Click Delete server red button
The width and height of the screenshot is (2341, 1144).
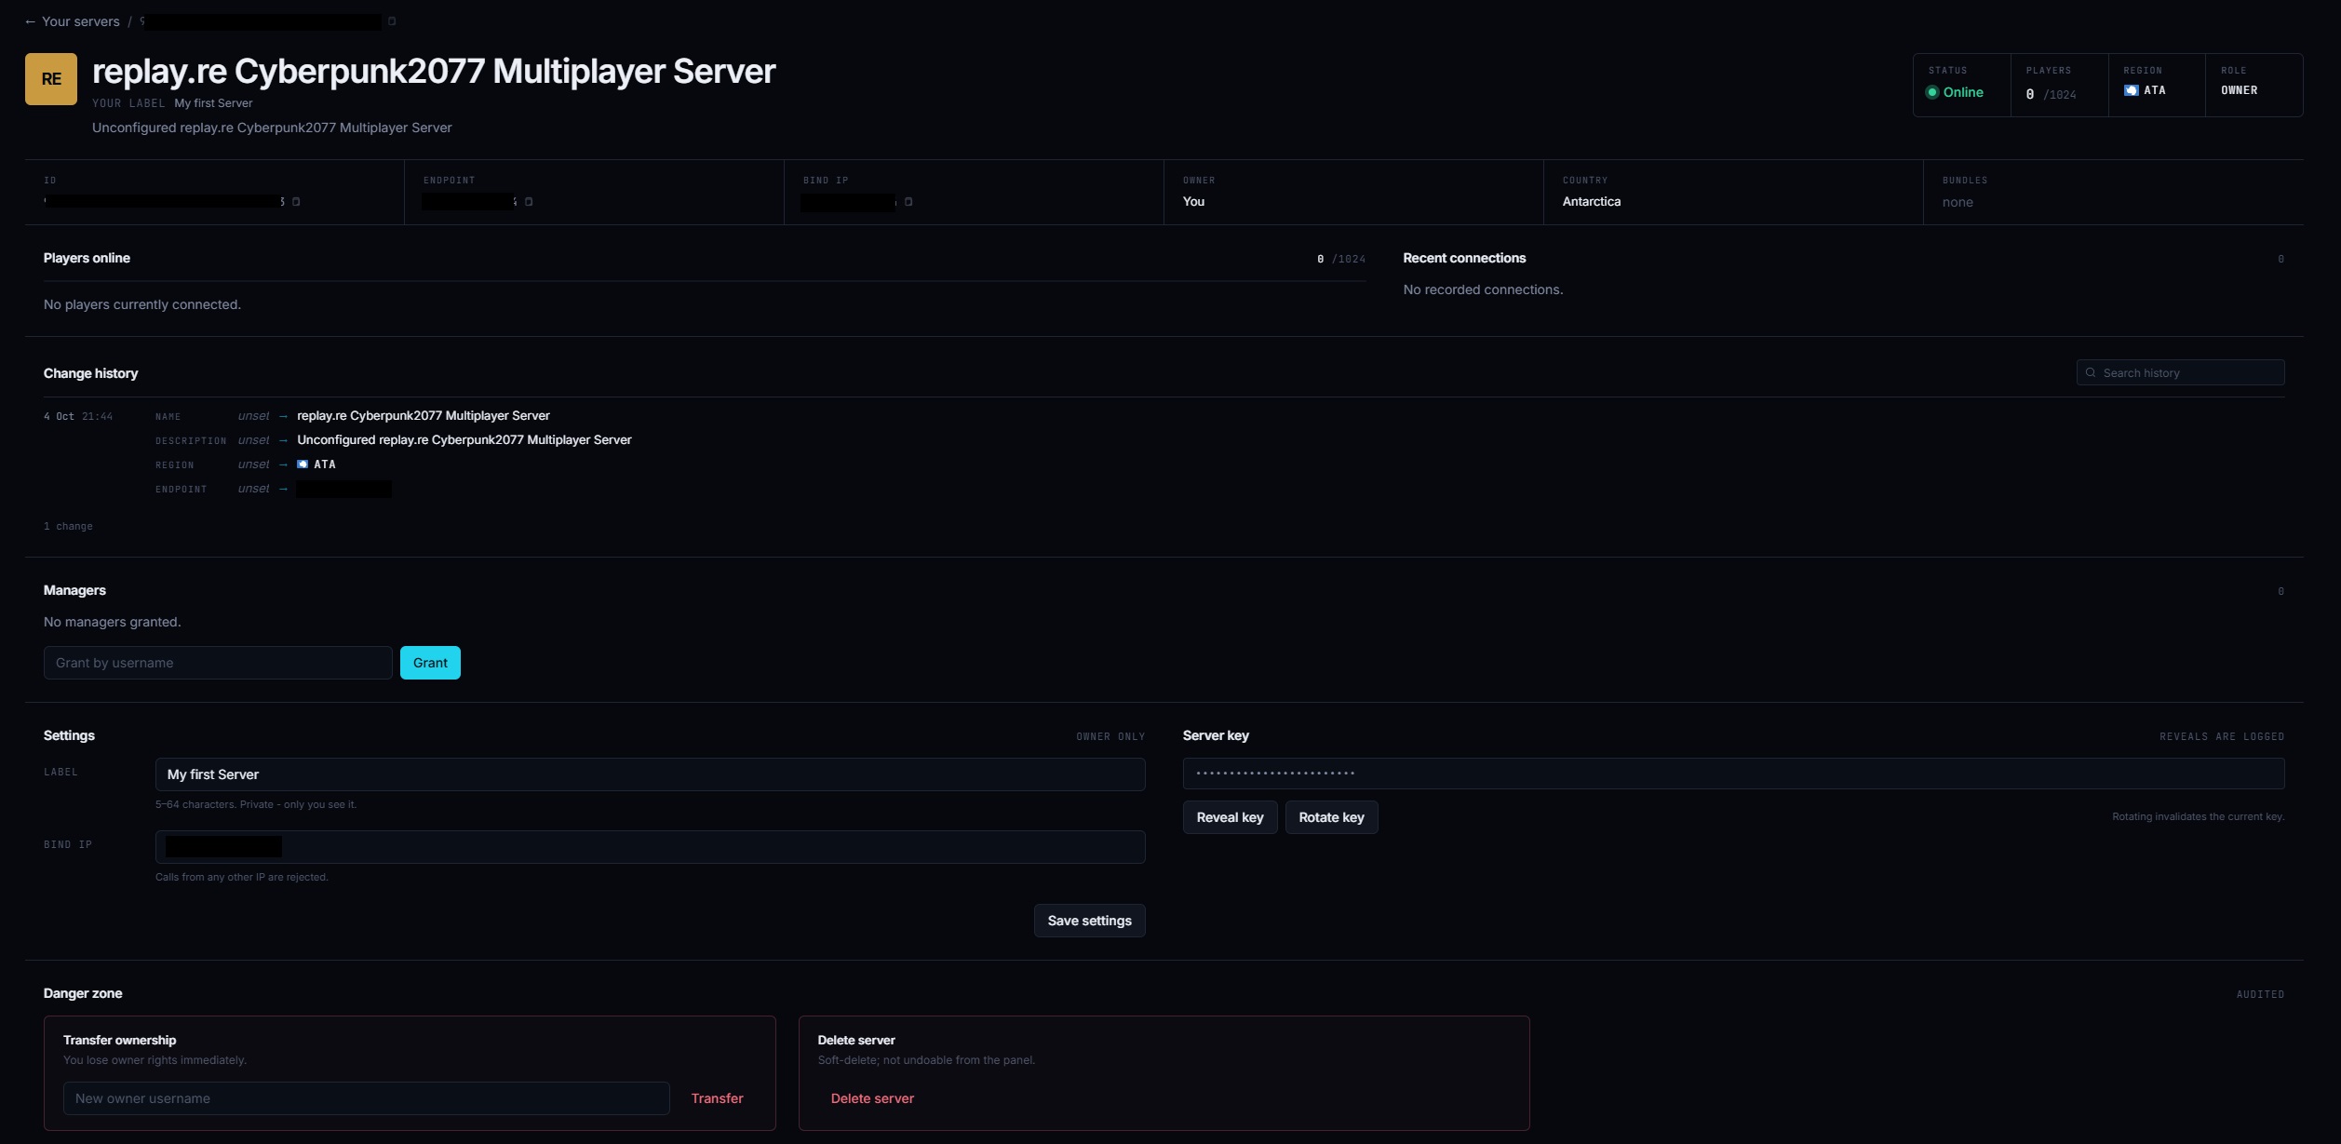click(x=872, y=1098)
